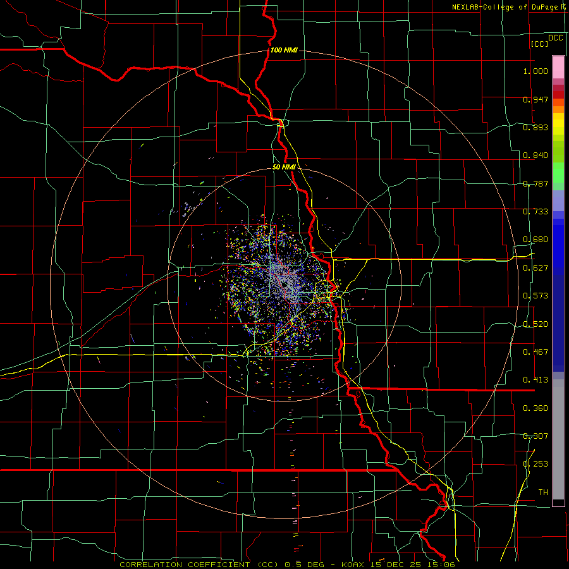The height and width of the screenshot is (569, 569).
Task: Click the 0.627 scale value
Action: tap(535, 268)
